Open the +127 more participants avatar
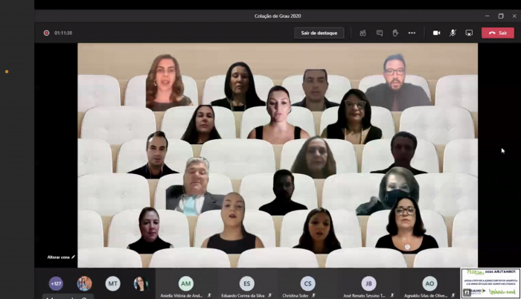 pyautogui.click(x=56, y=283)
